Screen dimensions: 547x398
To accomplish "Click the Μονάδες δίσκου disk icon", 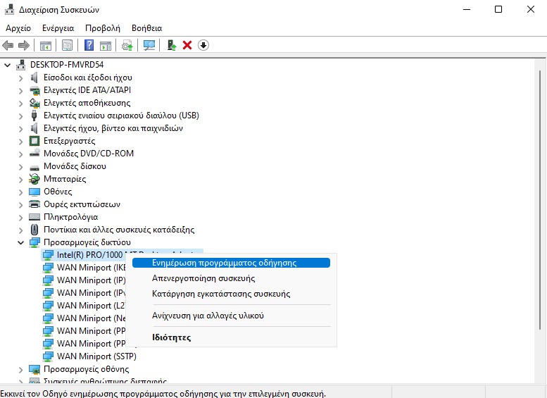I will click(34, 168).
